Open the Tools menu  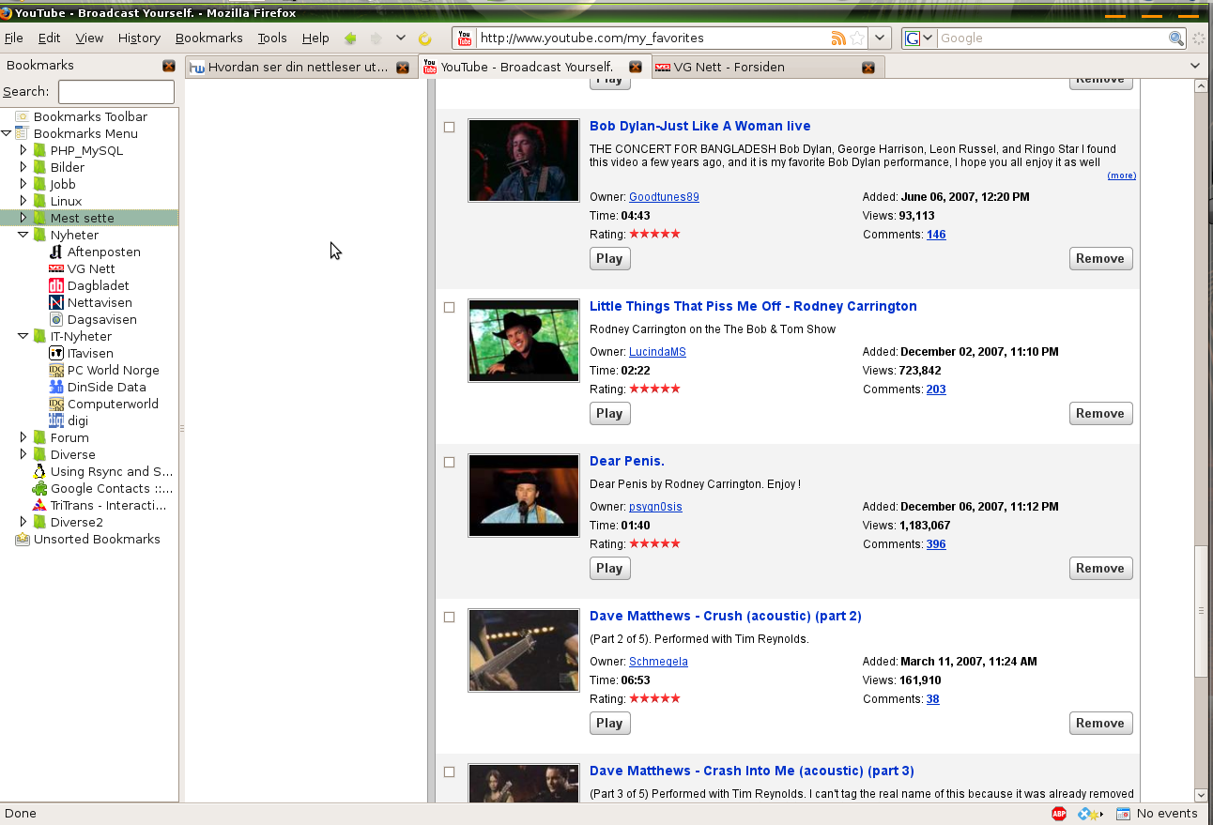[x=272, y=38]
